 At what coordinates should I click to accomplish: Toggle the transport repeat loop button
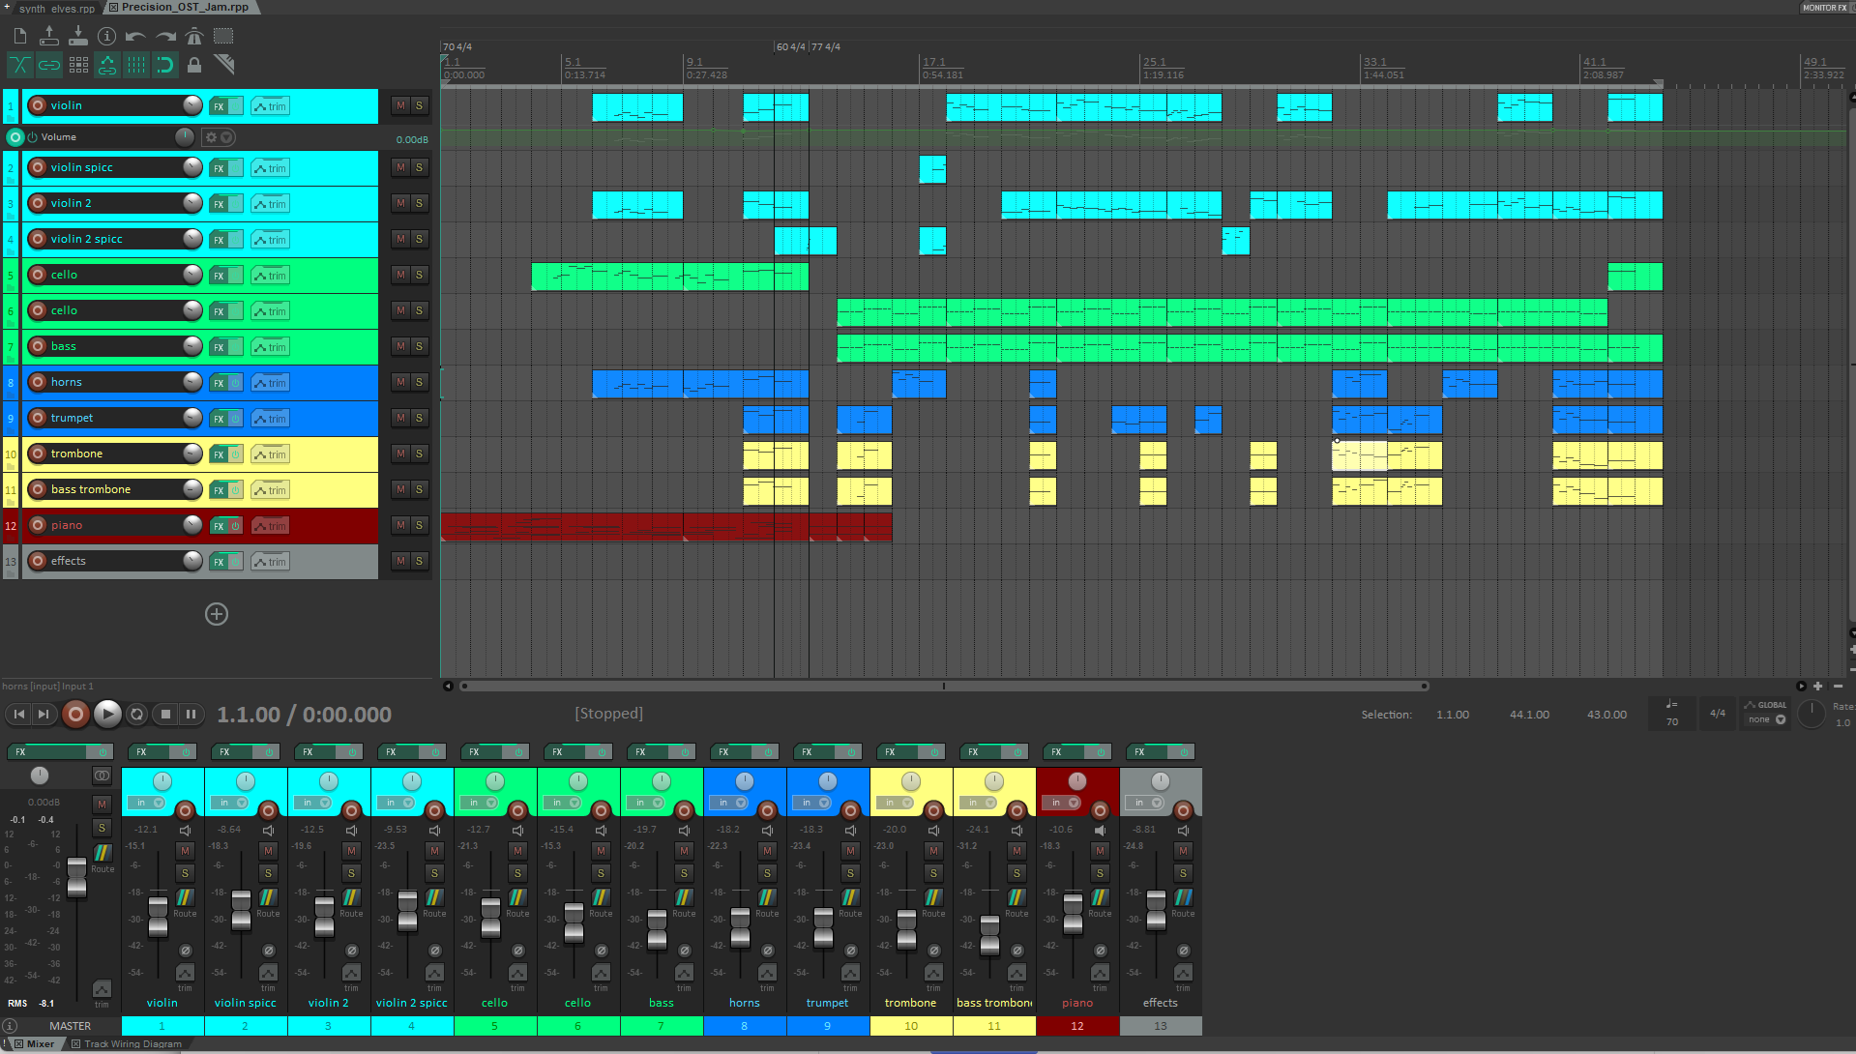pos(137,715)
